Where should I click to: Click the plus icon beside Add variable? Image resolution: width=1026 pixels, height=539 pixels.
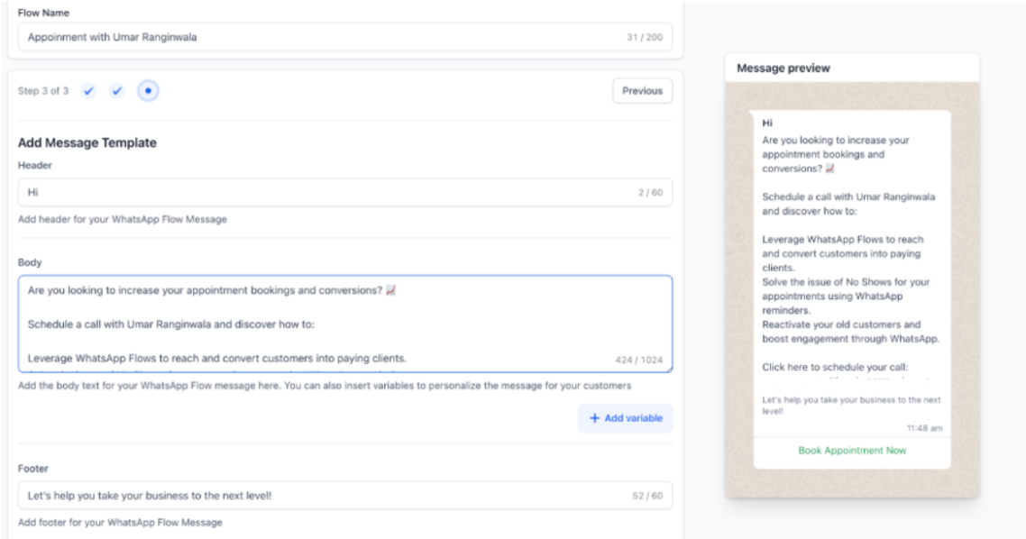(594, 418)
